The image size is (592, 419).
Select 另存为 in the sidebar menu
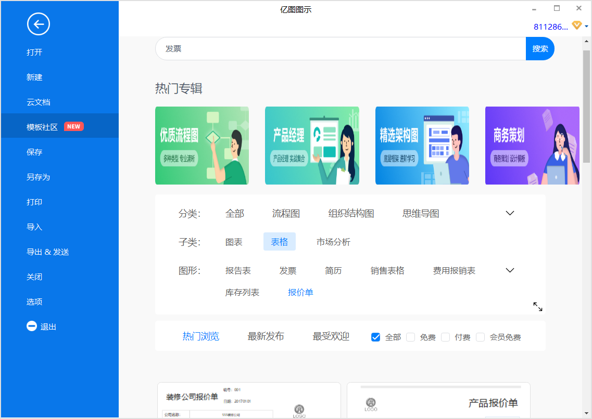[38, 177]
